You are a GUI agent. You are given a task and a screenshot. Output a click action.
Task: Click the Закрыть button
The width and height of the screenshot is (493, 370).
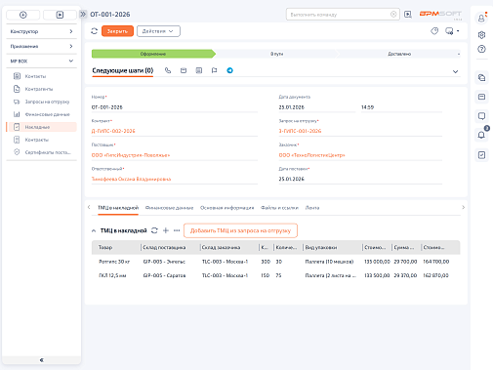(x=117, y=31)
